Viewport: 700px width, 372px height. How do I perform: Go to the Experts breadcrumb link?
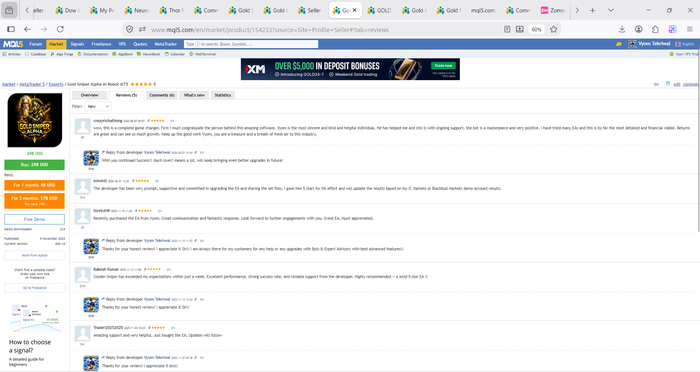tap(56, 84)
